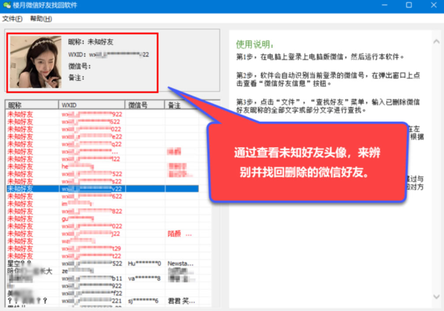Open the 文件(F) menu
The height and width of the screenshot is (311, 444).
(12, 19)
